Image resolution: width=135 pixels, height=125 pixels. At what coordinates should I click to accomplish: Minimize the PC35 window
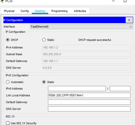[113, 1]
